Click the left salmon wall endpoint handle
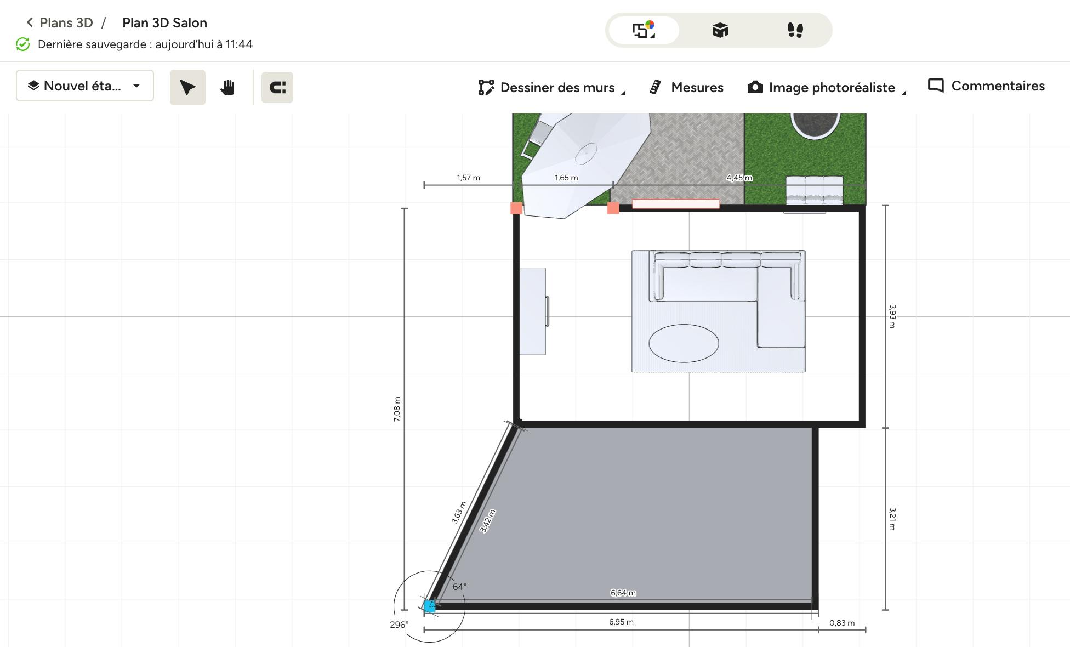 [x=516, y=208]
